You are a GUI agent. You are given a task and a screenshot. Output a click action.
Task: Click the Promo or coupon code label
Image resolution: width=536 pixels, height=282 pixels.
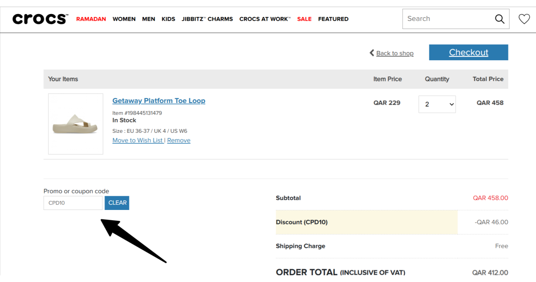(x=76, y=191)
